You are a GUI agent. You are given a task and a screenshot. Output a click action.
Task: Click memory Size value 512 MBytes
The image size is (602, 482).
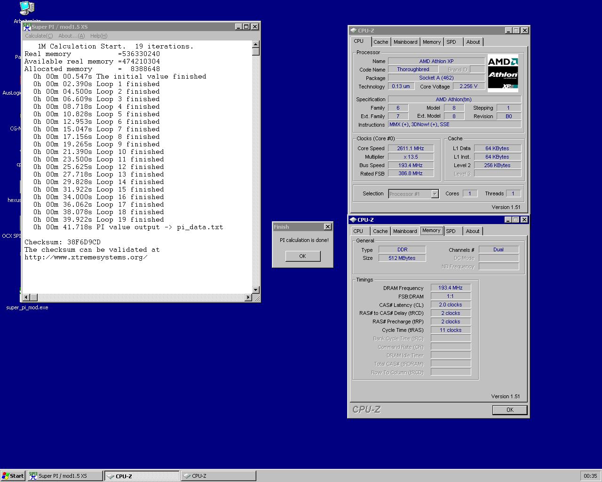tap(402, 258)
